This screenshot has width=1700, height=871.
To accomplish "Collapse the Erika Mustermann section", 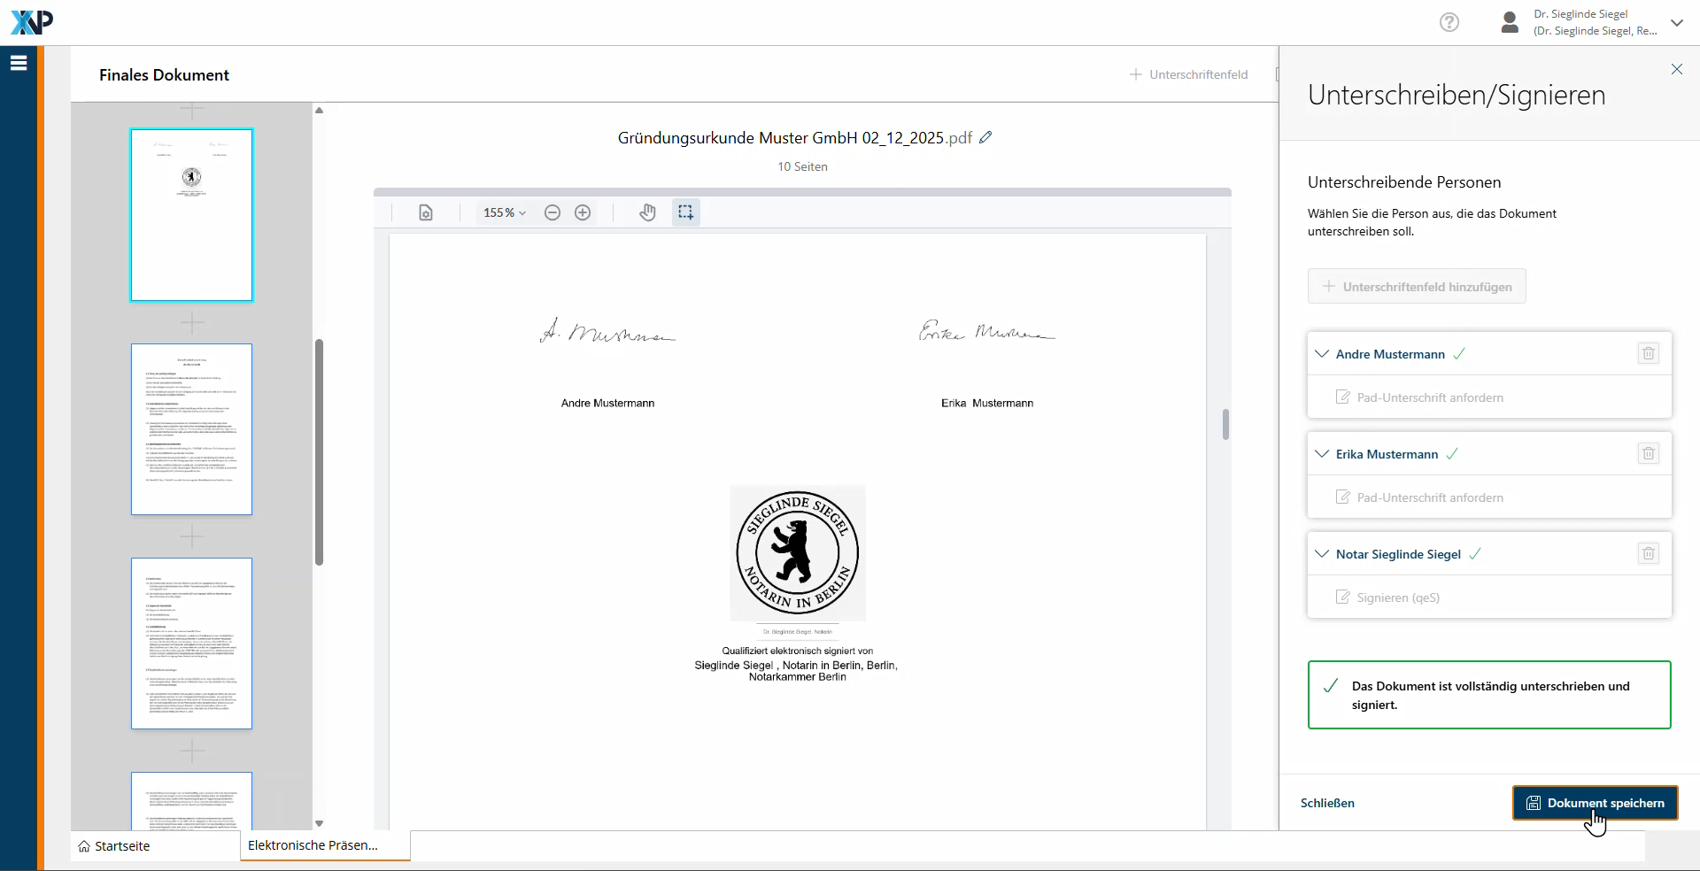I will (x=1322, y=454).
